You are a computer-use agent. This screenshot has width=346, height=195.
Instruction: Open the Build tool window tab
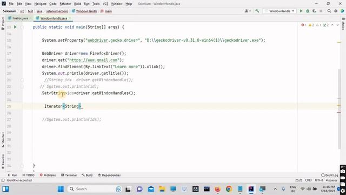tap(87, 175)
